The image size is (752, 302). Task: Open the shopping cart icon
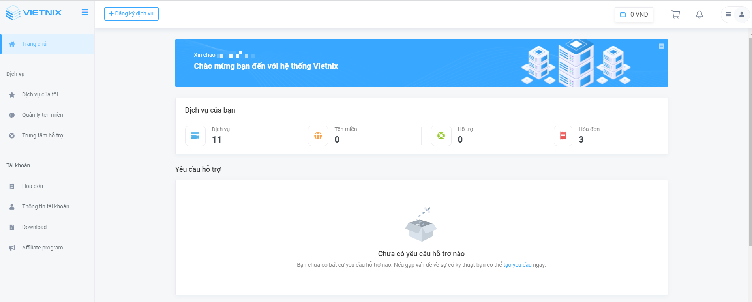(x=675, y=15)
